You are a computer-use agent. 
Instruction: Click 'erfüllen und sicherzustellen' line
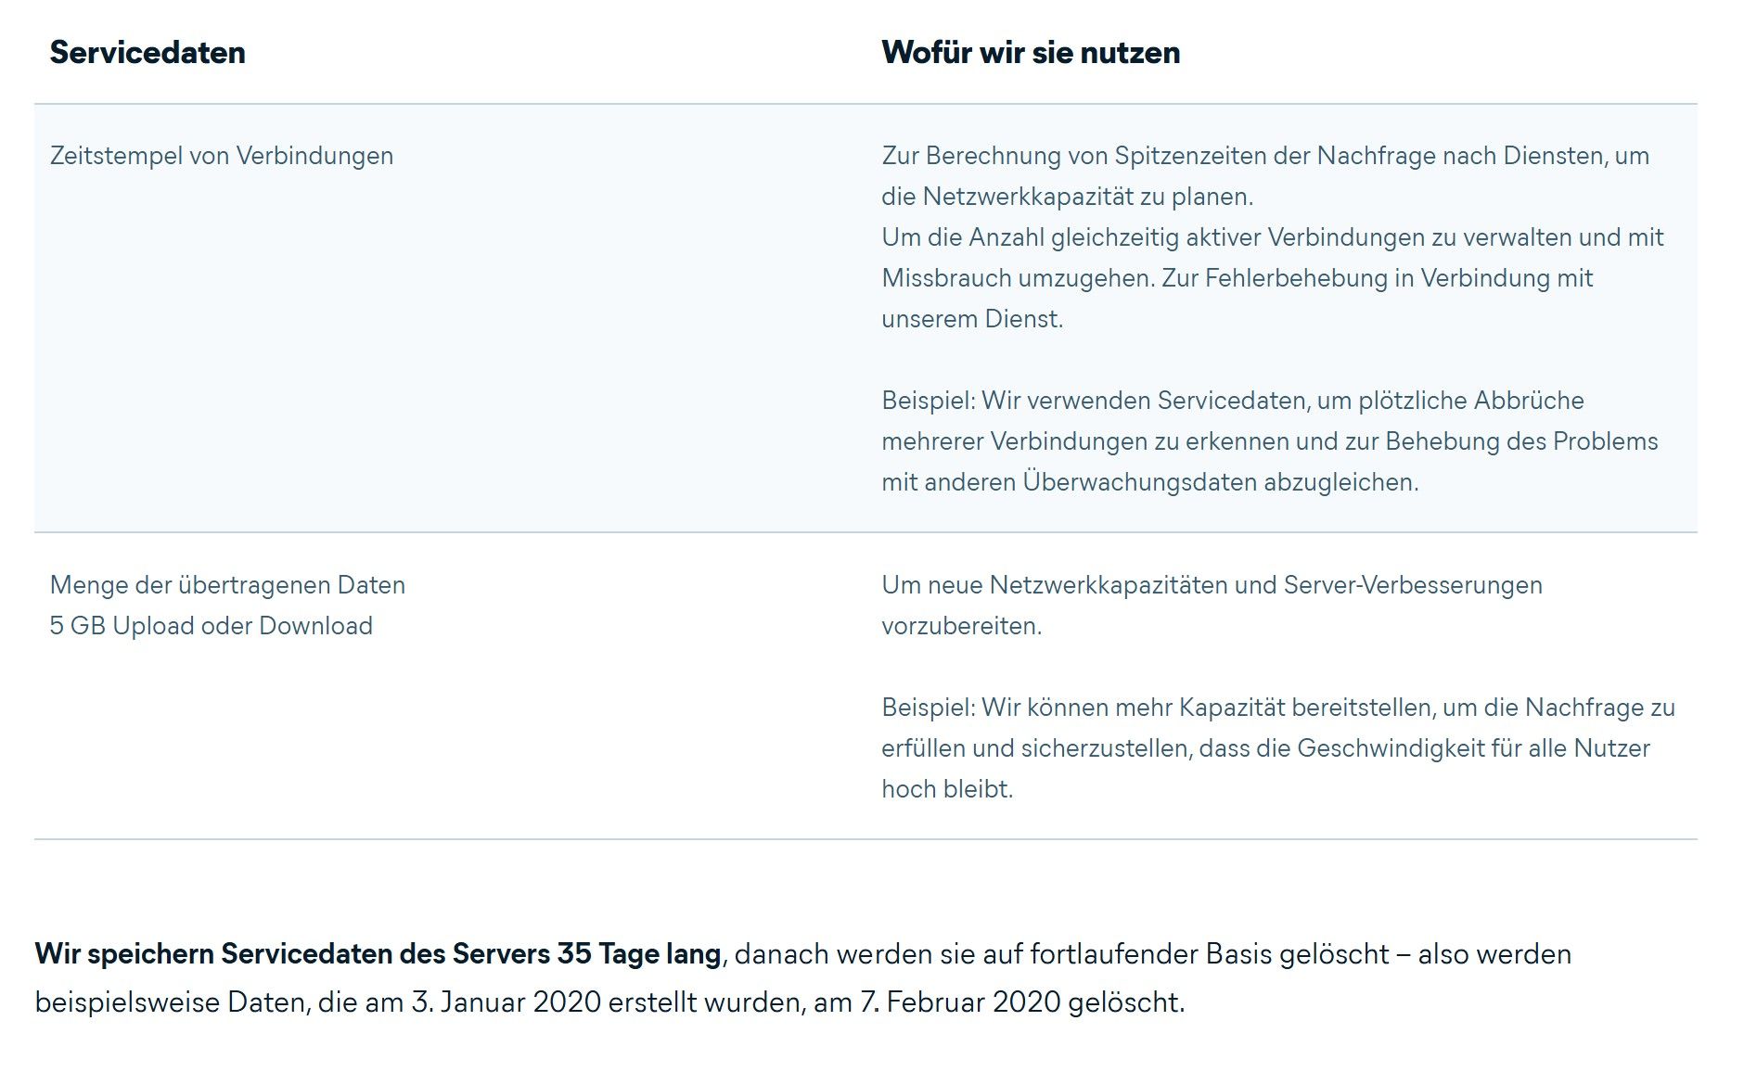click(1265, 748)
